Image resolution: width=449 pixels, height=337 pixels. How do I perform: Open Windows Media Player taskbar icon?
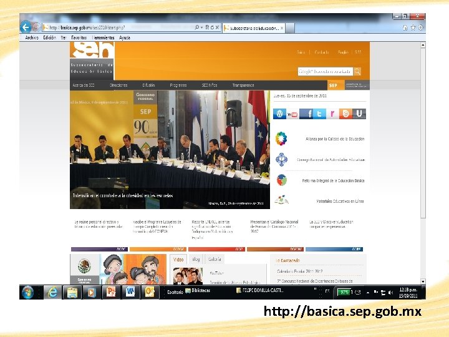coord(91,293)
